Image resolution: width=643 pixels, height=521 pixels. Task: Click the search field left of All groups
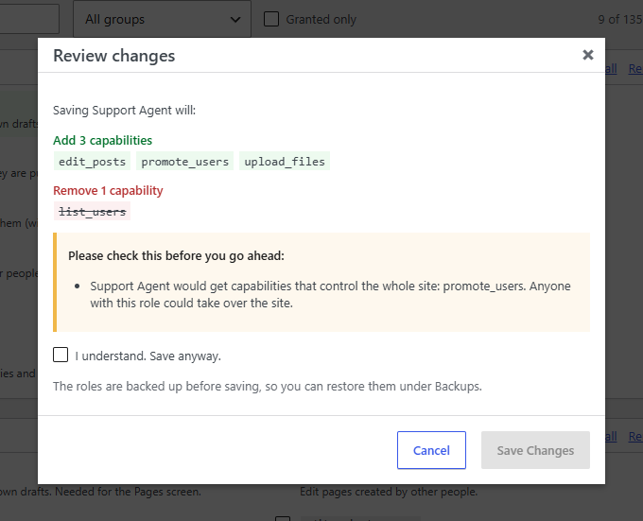point(28,19)
